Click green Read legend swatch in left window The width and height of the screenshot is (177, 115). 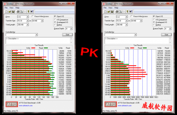click(46, 48)
